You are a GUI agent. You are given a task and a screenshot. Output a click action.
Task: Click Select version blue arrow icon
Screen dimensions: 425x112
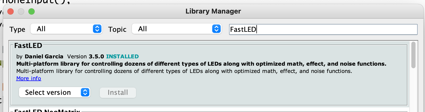click(x=85, y=92)
